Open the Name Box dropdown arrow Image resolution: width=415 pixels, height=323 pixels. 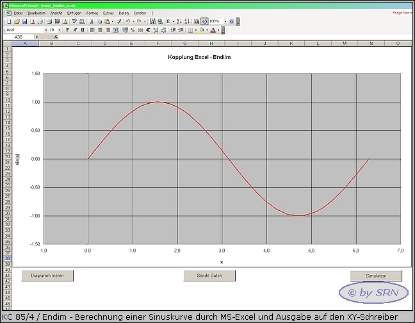pyautogui.click(x=37, y=37)
